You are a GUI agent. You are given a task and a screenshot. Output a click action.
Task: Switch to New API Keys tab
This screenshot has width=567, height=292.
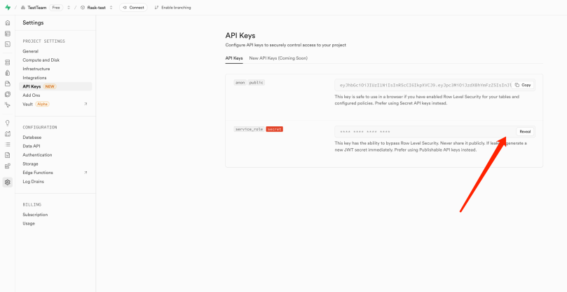point(278,58)
